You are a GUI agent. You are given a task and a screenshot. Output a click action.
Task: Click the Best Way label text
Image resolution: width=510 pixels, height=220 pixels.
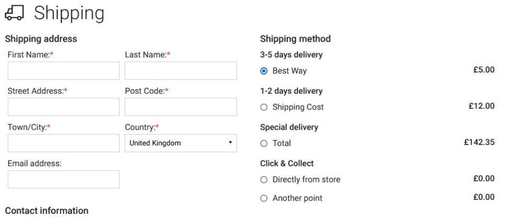tap(290, 71)
